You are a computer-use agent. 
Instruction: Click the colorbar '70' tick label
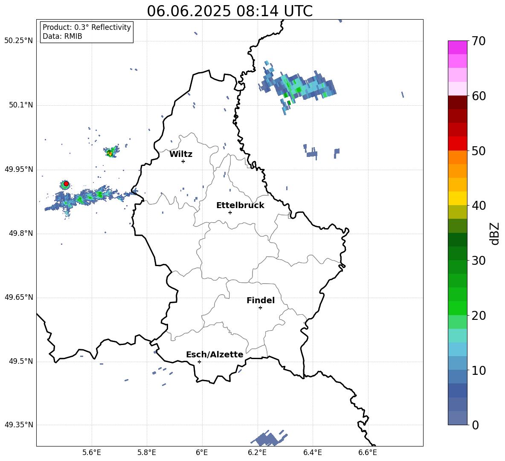pyautogui.click(x=478, y=41)
